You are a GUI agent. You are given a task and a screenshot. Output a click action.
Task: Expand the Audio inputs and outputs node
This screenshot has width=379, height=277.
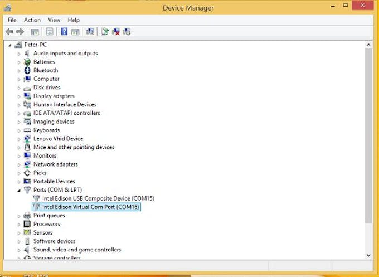click(x=19, y=54)
